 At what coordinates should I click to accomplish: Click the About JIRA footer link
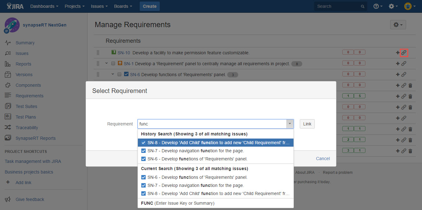(305, 173)
